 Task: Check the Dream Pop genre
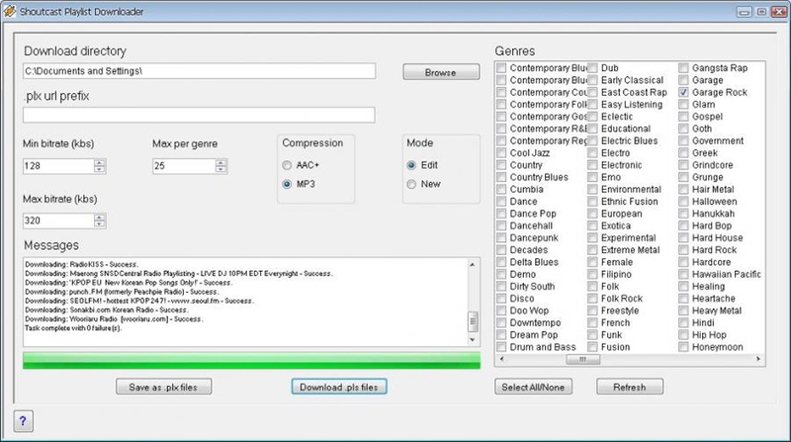(x=501, y=335)
